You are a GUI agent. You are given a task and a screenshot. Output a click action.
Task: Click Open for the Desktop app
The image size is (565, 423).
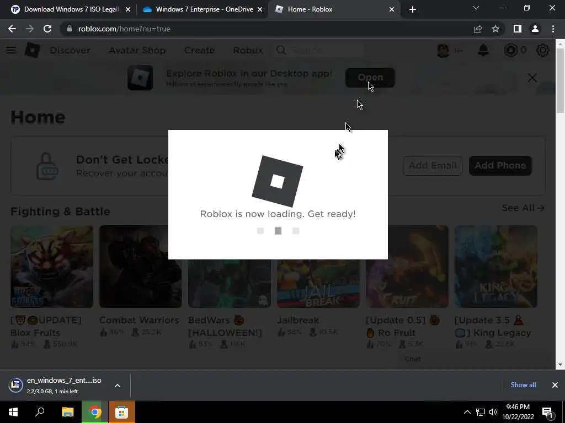(370, 77)
